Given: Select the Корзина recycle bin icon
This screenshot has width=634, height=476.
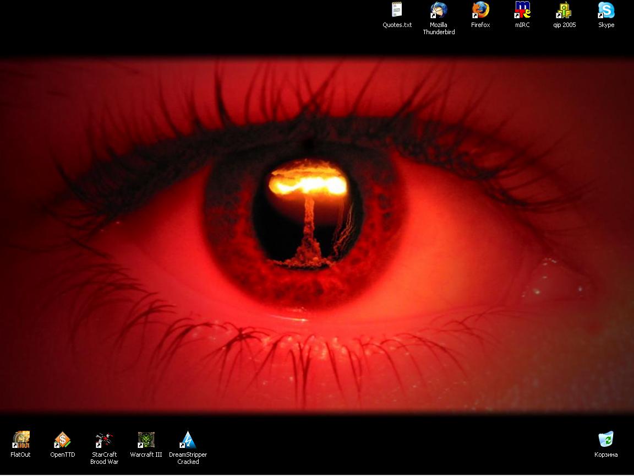Looking at the screenshot, I should tap(606, 440).
